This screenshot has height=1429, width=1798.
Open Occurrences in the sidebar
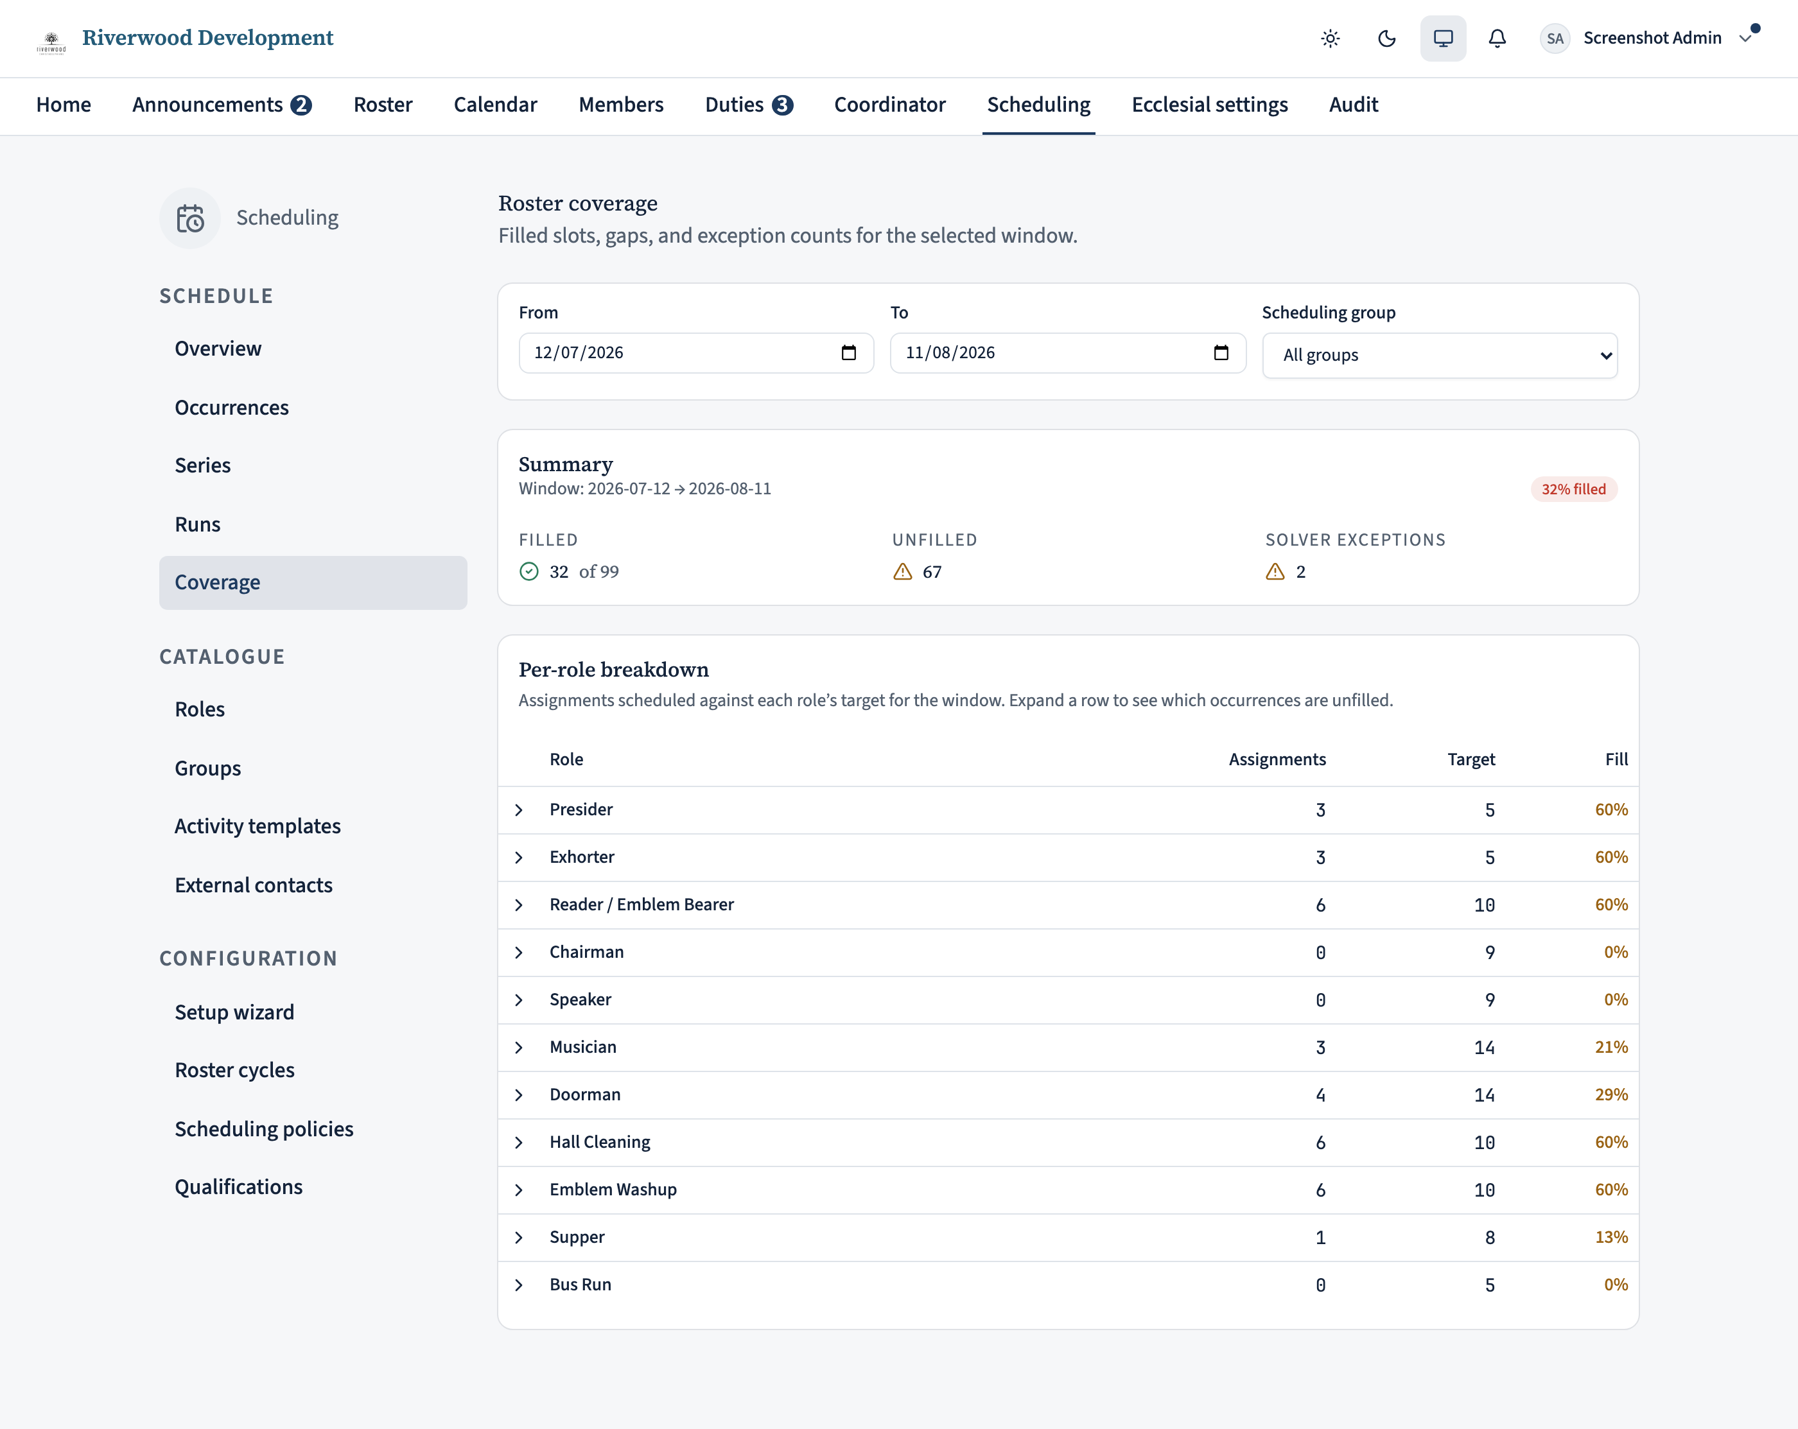tap(313, 408)
